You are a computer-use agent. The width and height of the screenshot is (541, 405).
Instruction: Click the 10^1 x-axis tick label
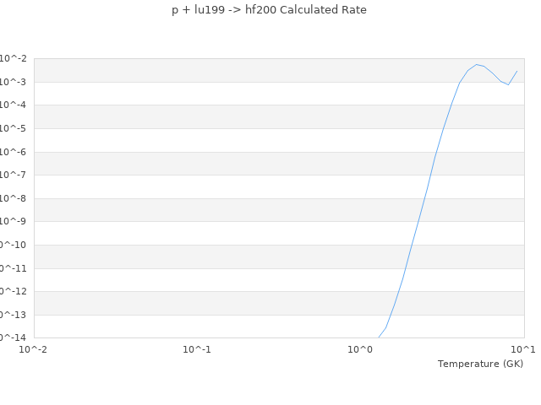[523, 348]
